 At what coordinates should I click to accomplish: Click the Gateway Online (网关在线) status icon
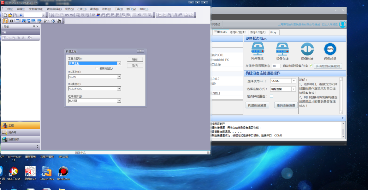pyautogui.click(x=257, y=49)
